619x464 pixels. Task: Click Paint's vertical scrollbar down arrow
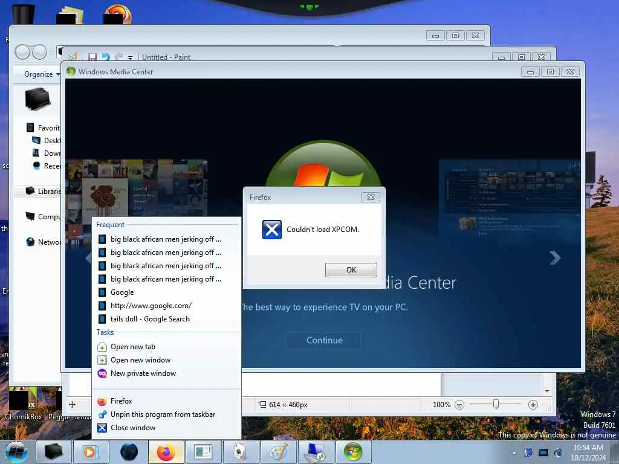(547, 391)
